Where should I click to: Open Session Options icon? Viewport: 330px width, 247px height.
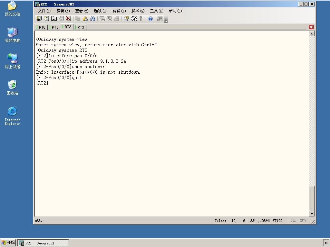pos(126,19)
